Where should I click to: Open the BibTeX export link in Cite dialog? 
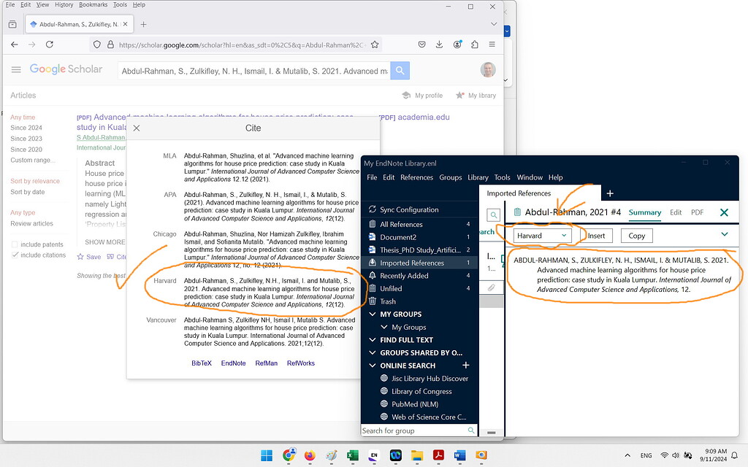(202, 362)
